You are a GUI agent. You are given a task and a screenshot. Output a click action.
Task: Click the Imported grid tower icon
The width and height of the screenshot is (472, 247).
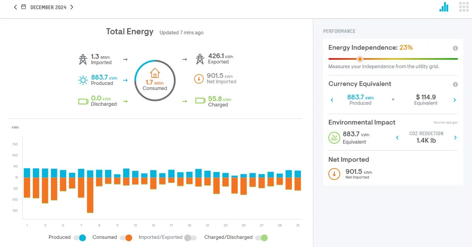pos(83,59)
